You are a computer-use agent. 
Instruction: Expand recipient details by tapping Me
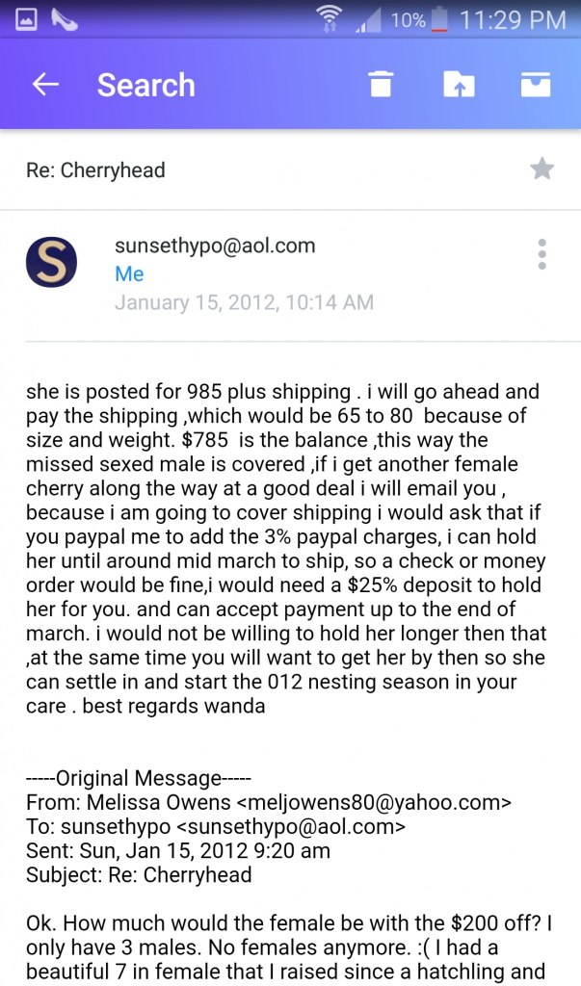(x=129, y=274)
